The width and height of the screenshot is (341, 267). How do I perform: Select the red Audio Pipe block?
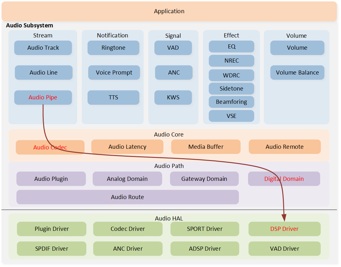pos(43,97)
